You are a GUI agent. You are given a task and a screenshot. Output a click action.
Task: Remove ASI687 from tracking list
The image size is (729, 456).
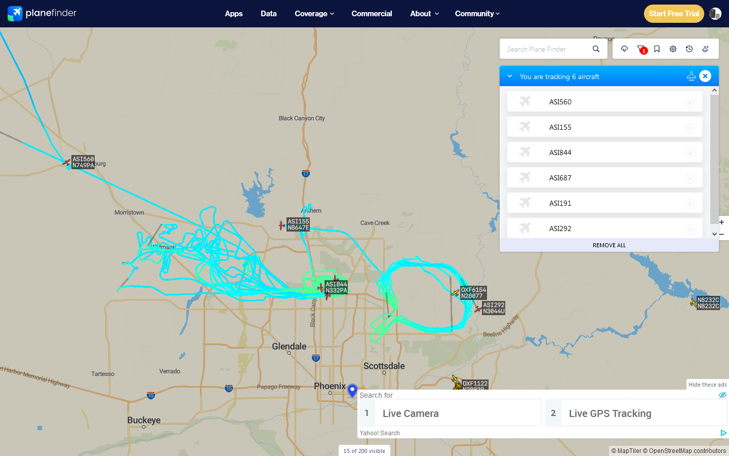pyautogui.click(x=690, y=179)
